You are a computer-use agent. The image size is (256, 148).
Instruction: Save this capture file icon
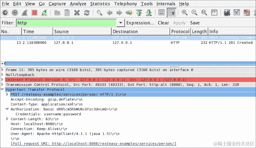67,13
